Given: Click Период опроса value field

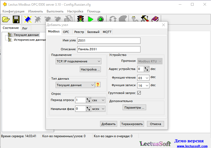Looking at the screenshot, I should pos(80,100).
